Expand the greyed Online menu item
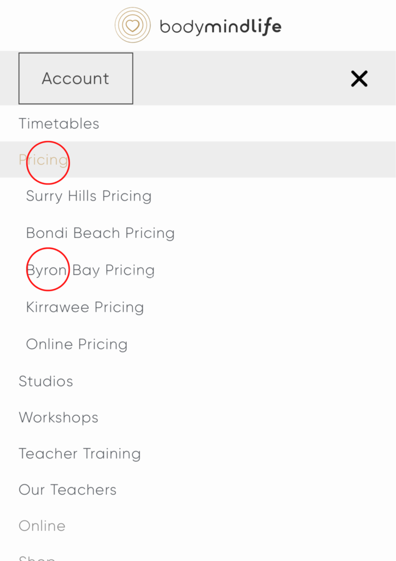This screenshot has width=396, height=561. pos(42,526)
